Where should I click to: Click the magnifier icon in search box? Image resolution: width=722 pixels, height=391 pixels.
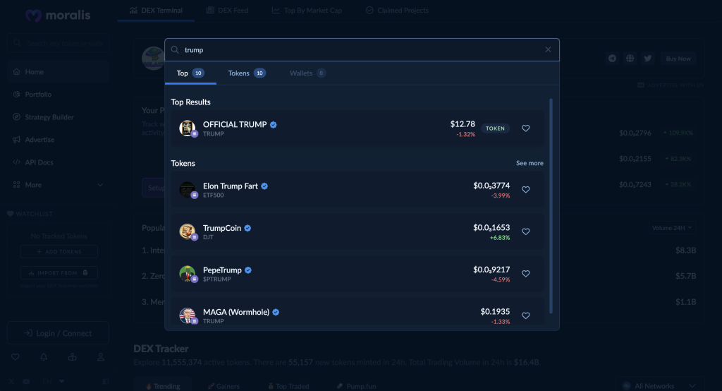coord(175,50)
